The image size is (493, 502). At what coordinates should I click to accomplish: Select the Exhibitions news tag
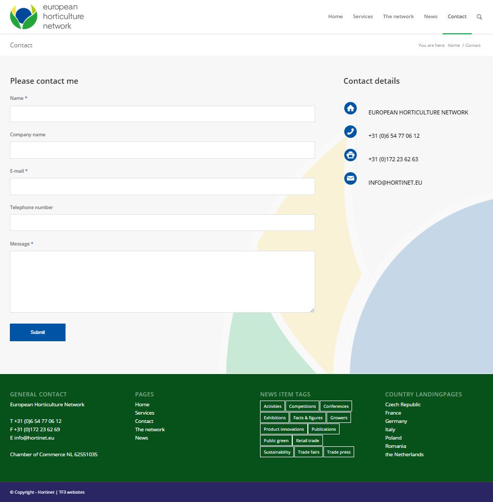(275, 418)
